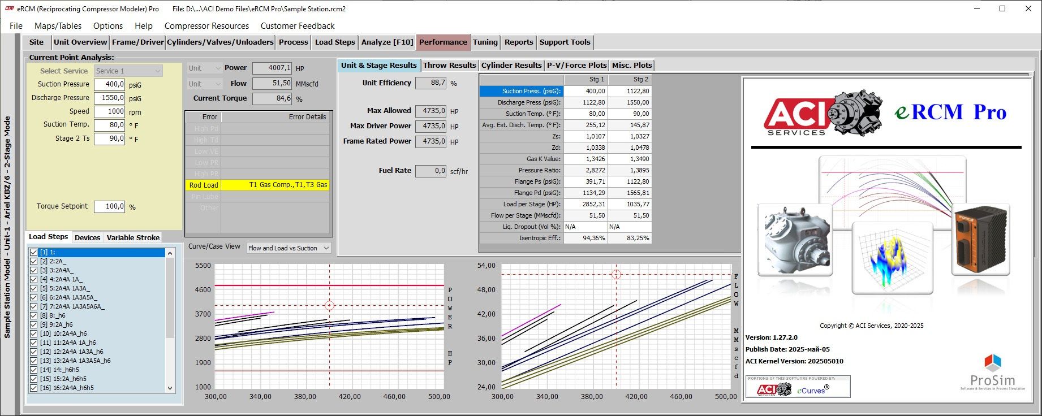This screenshot has height=416, width=1042.
Task: Switch to the Cylinder Results tab
Action: click(x=511, y=66)
